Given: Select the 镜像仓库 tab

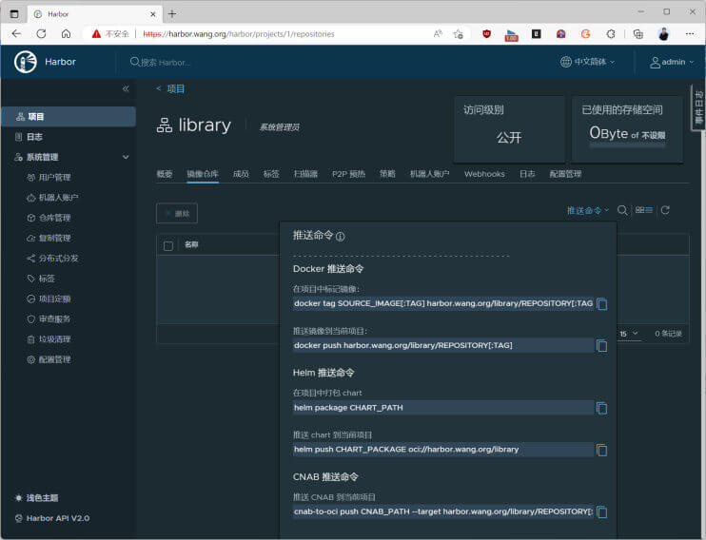Looking at the screenshot, I should click(x=203, y=174).
